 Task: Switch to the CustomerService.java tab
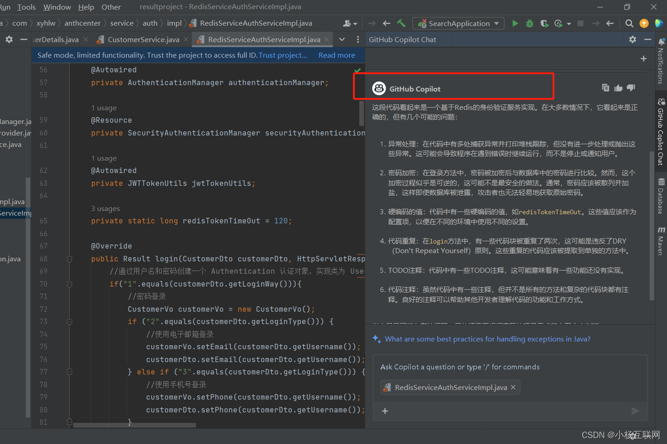coord(143,40)
